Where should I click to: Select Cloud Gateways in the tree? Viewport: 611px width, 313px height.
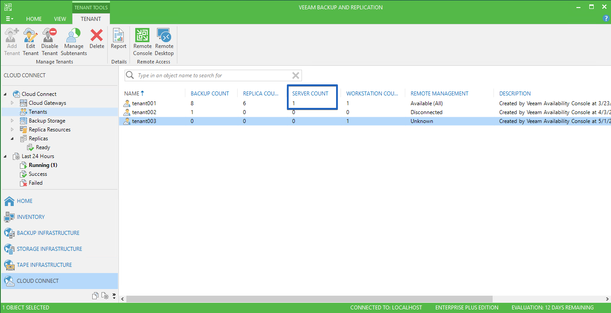(47, 103)
